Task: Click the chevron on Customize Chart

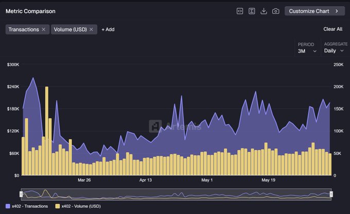Action: tap(337, 11)
